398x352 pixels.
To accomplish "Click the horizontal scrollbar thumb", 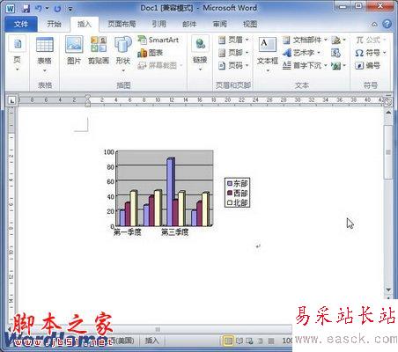I will click(158, 329).
